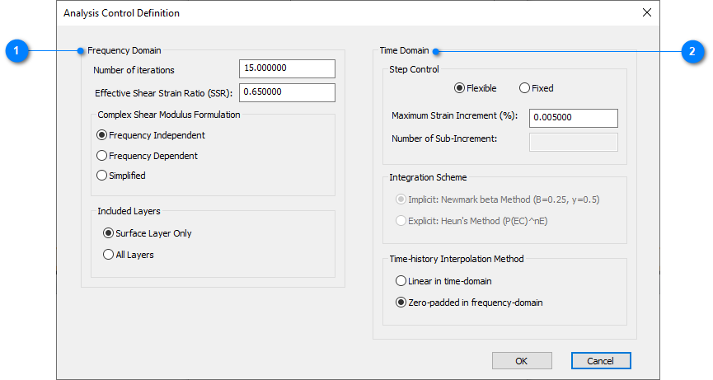This screenshot has height=380, width=713.
Task: Choose the Simplified shear modulus option
Action: click(121, 176)
